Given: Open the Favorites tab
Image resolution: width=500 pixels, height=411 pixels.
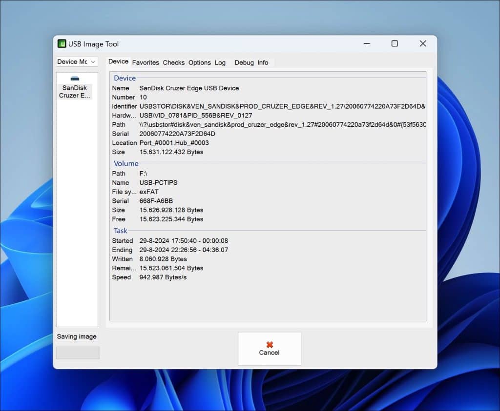Looking at the screenshot, I should [146, 63].
